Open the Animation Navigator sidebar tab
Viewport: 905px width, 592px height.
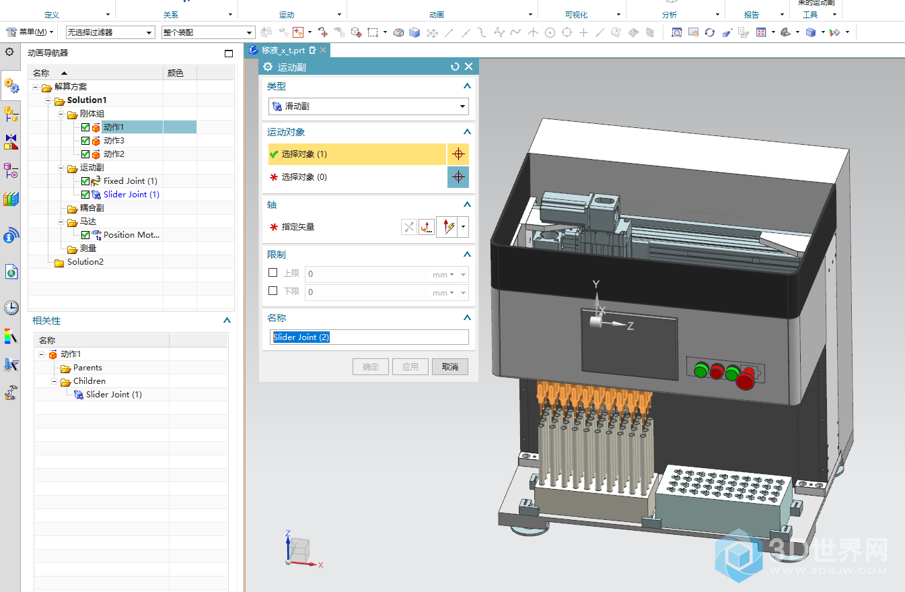click(11, 86)
